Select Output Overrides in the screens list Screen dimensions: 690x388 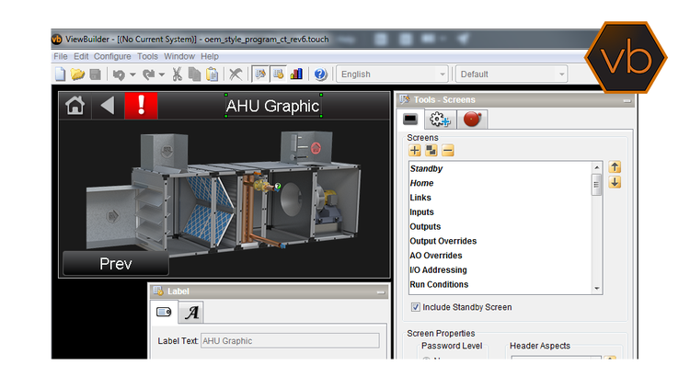tap(444, 241)
